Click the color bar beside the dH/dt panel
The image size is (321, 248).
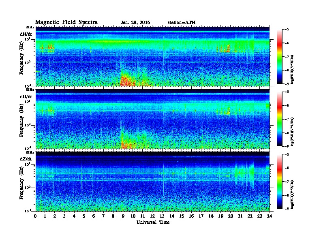point(280,57)
